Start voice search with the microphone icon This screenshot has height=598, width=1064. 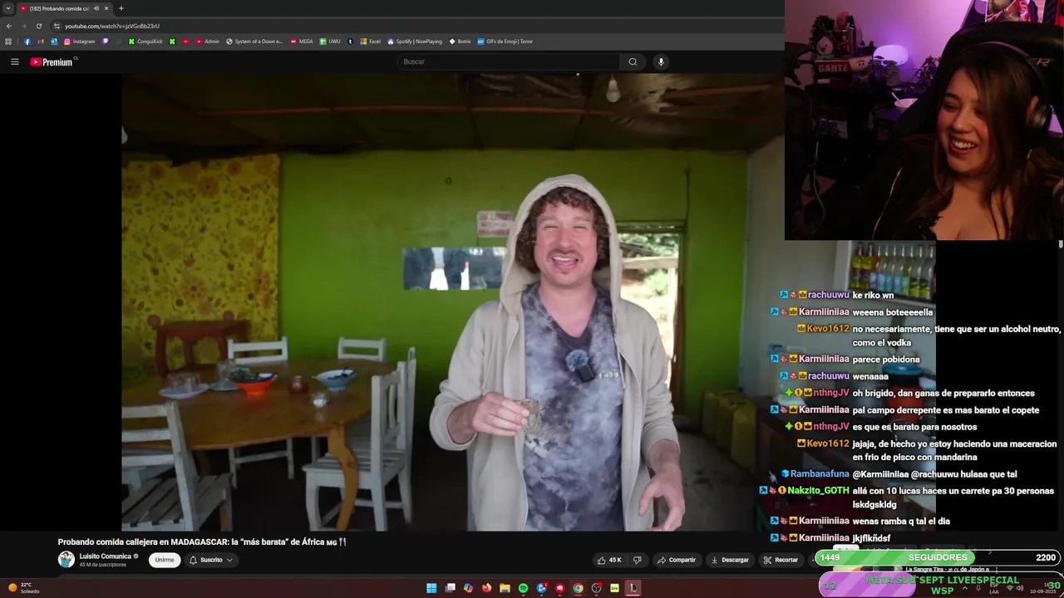coord(661,61)
